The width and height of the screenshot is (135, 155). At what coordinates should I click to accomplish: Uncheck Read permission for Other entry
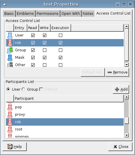click(33, 65)
